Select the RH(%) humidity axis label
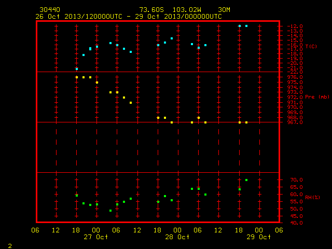 [312, 198]
